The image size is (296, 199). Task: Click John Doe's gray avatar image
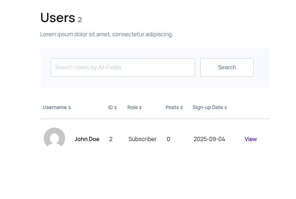[x=54, y=138]
